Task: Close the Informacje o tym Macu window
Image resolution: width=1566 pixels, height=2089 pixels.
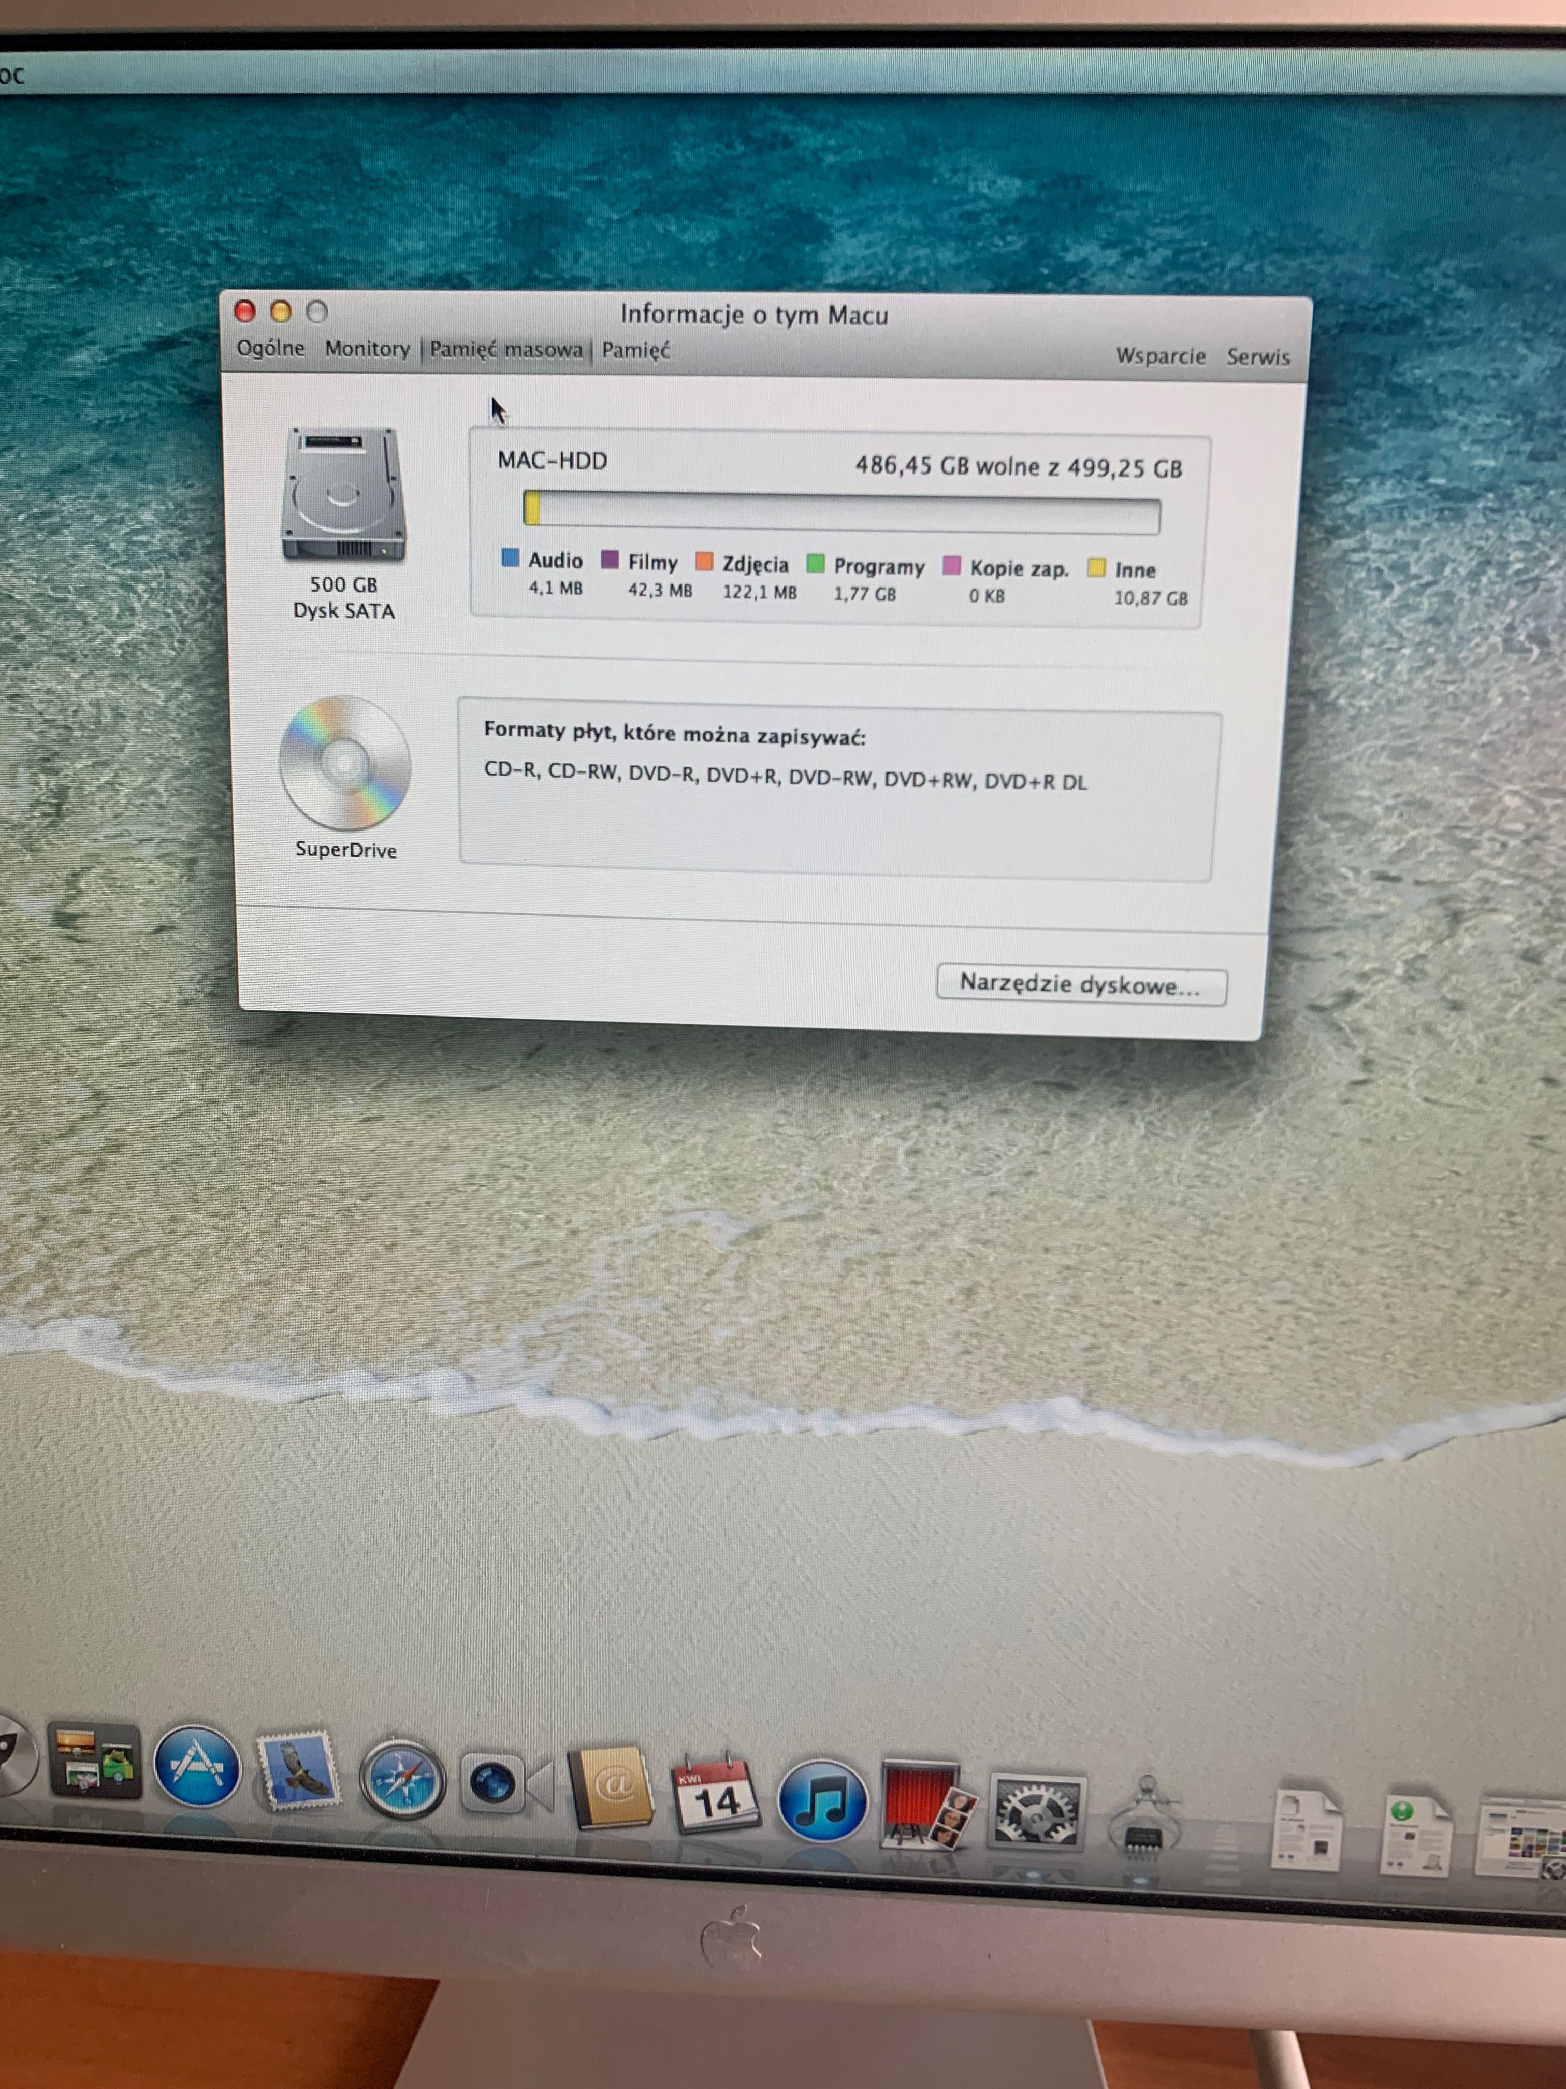Action: pyautogui.click(x=244, y=311)
